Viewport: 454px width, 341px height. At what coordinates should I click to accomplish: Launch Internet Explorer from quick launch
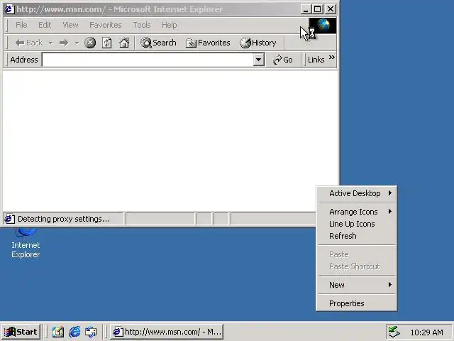[74, 332]
